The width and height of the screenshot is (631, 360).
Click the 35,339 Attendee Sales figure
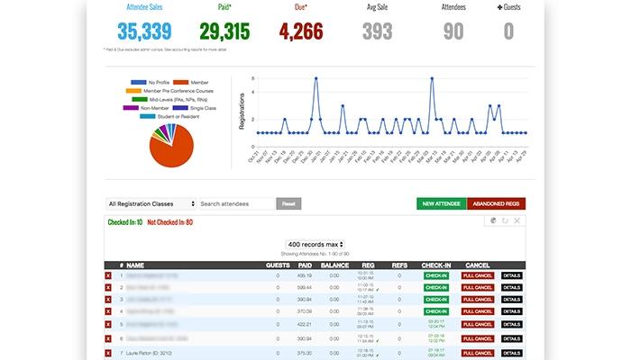click(144, 31)
